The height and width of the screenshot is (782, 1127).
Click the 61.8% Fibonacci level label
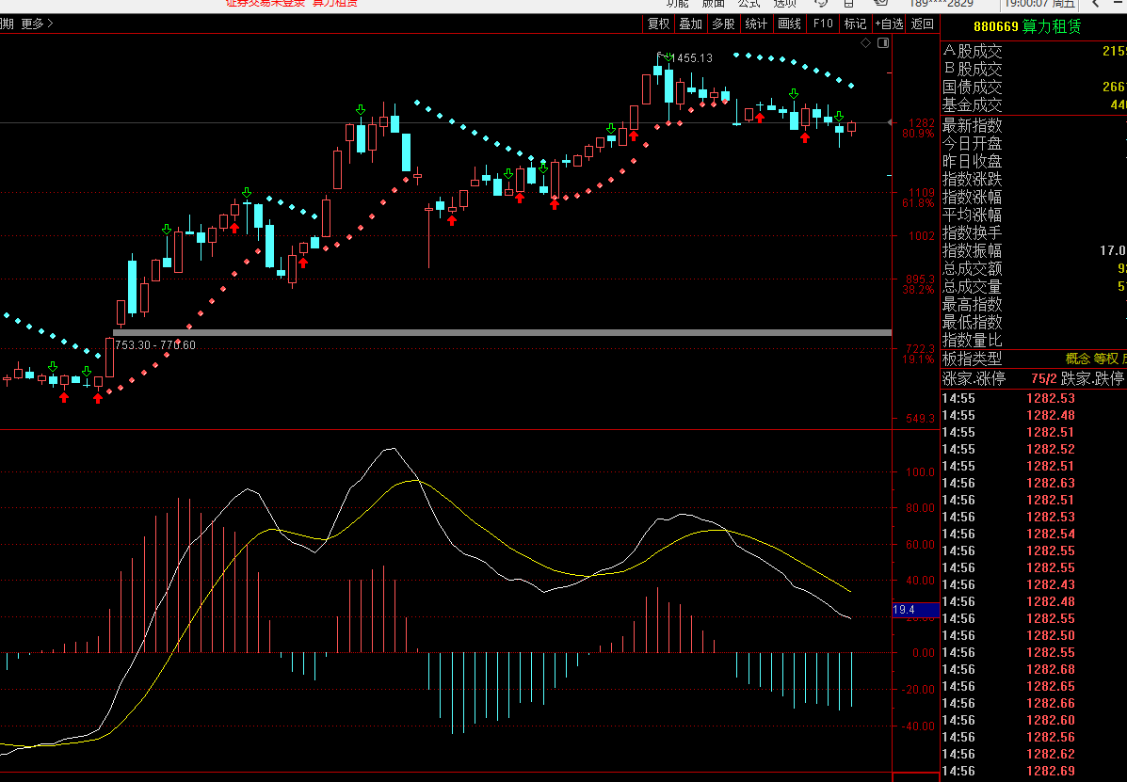point(918,203)
